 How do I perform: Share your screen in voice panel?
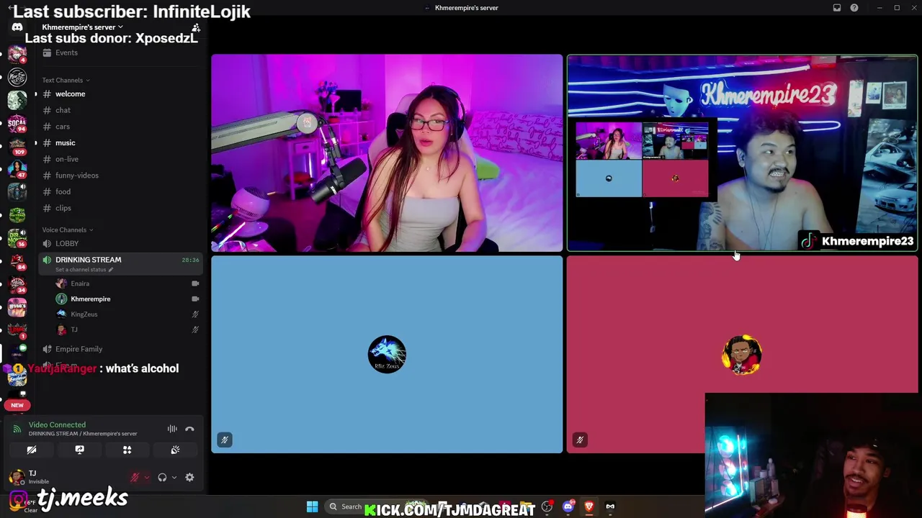(x=79, y=450)
